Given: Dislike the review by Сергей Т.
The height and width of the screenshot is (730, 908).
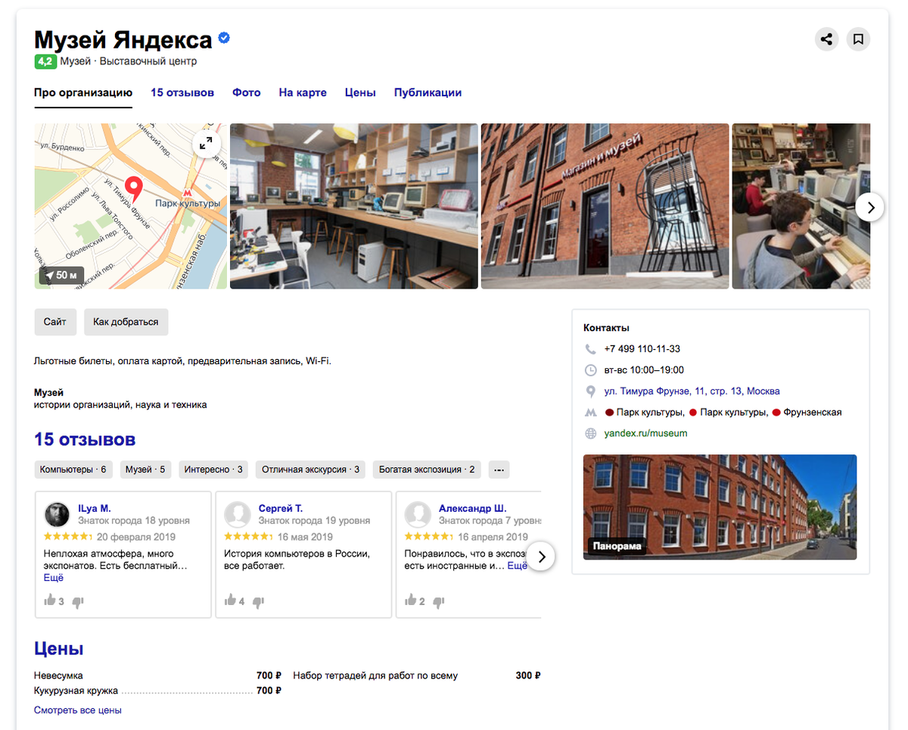Looking at the screenshot, I should point(258,602).
